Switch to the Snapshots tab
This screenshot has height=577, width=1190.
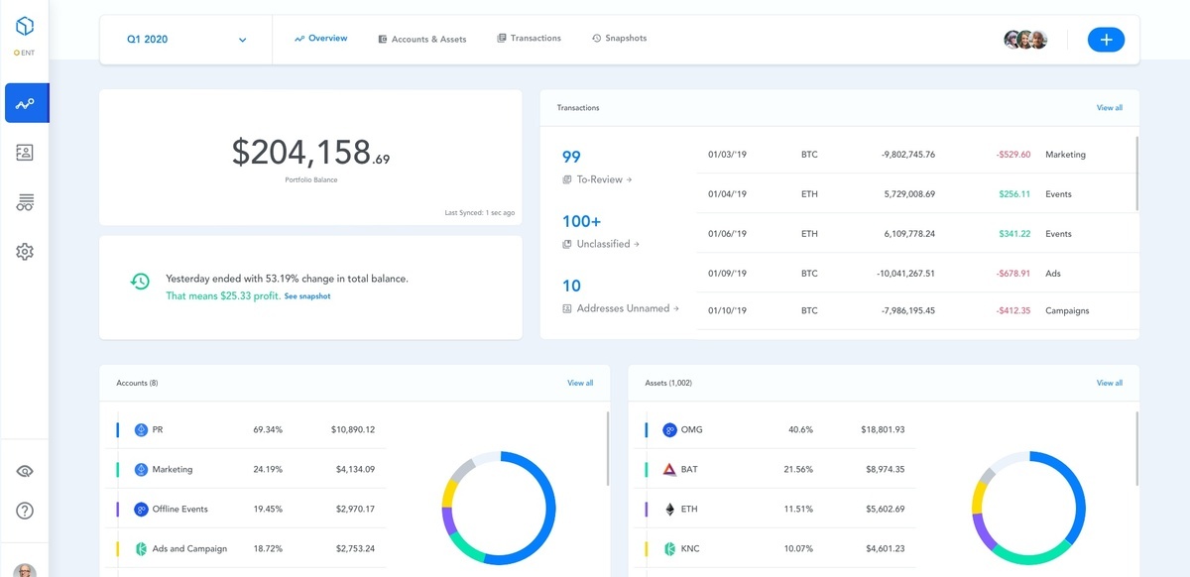coord(619,38)
